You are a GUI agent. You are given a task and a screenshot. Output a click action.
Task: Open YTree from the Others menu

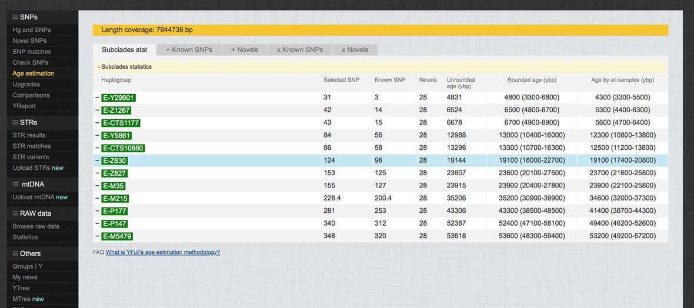point(21,288)
